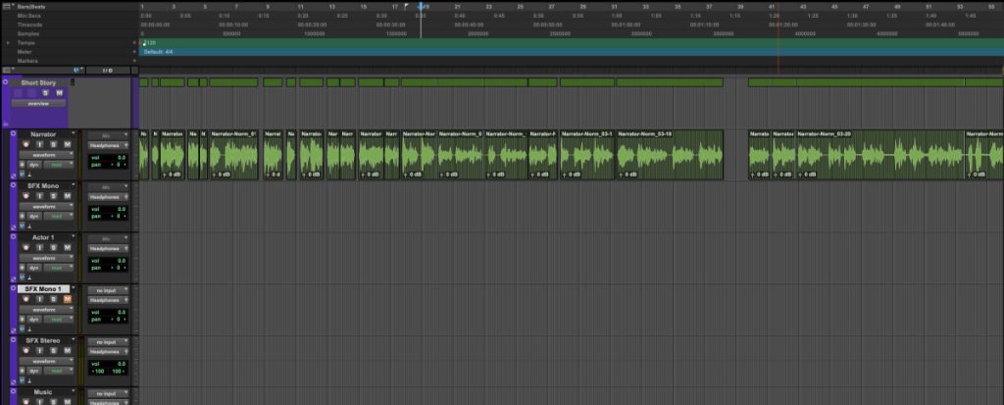Mute the Narrator track

point(68,144)
